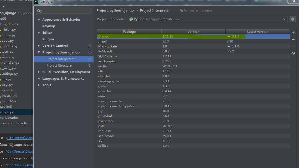
Task: Select the cryptography package
Action: (x=193, y=81)
